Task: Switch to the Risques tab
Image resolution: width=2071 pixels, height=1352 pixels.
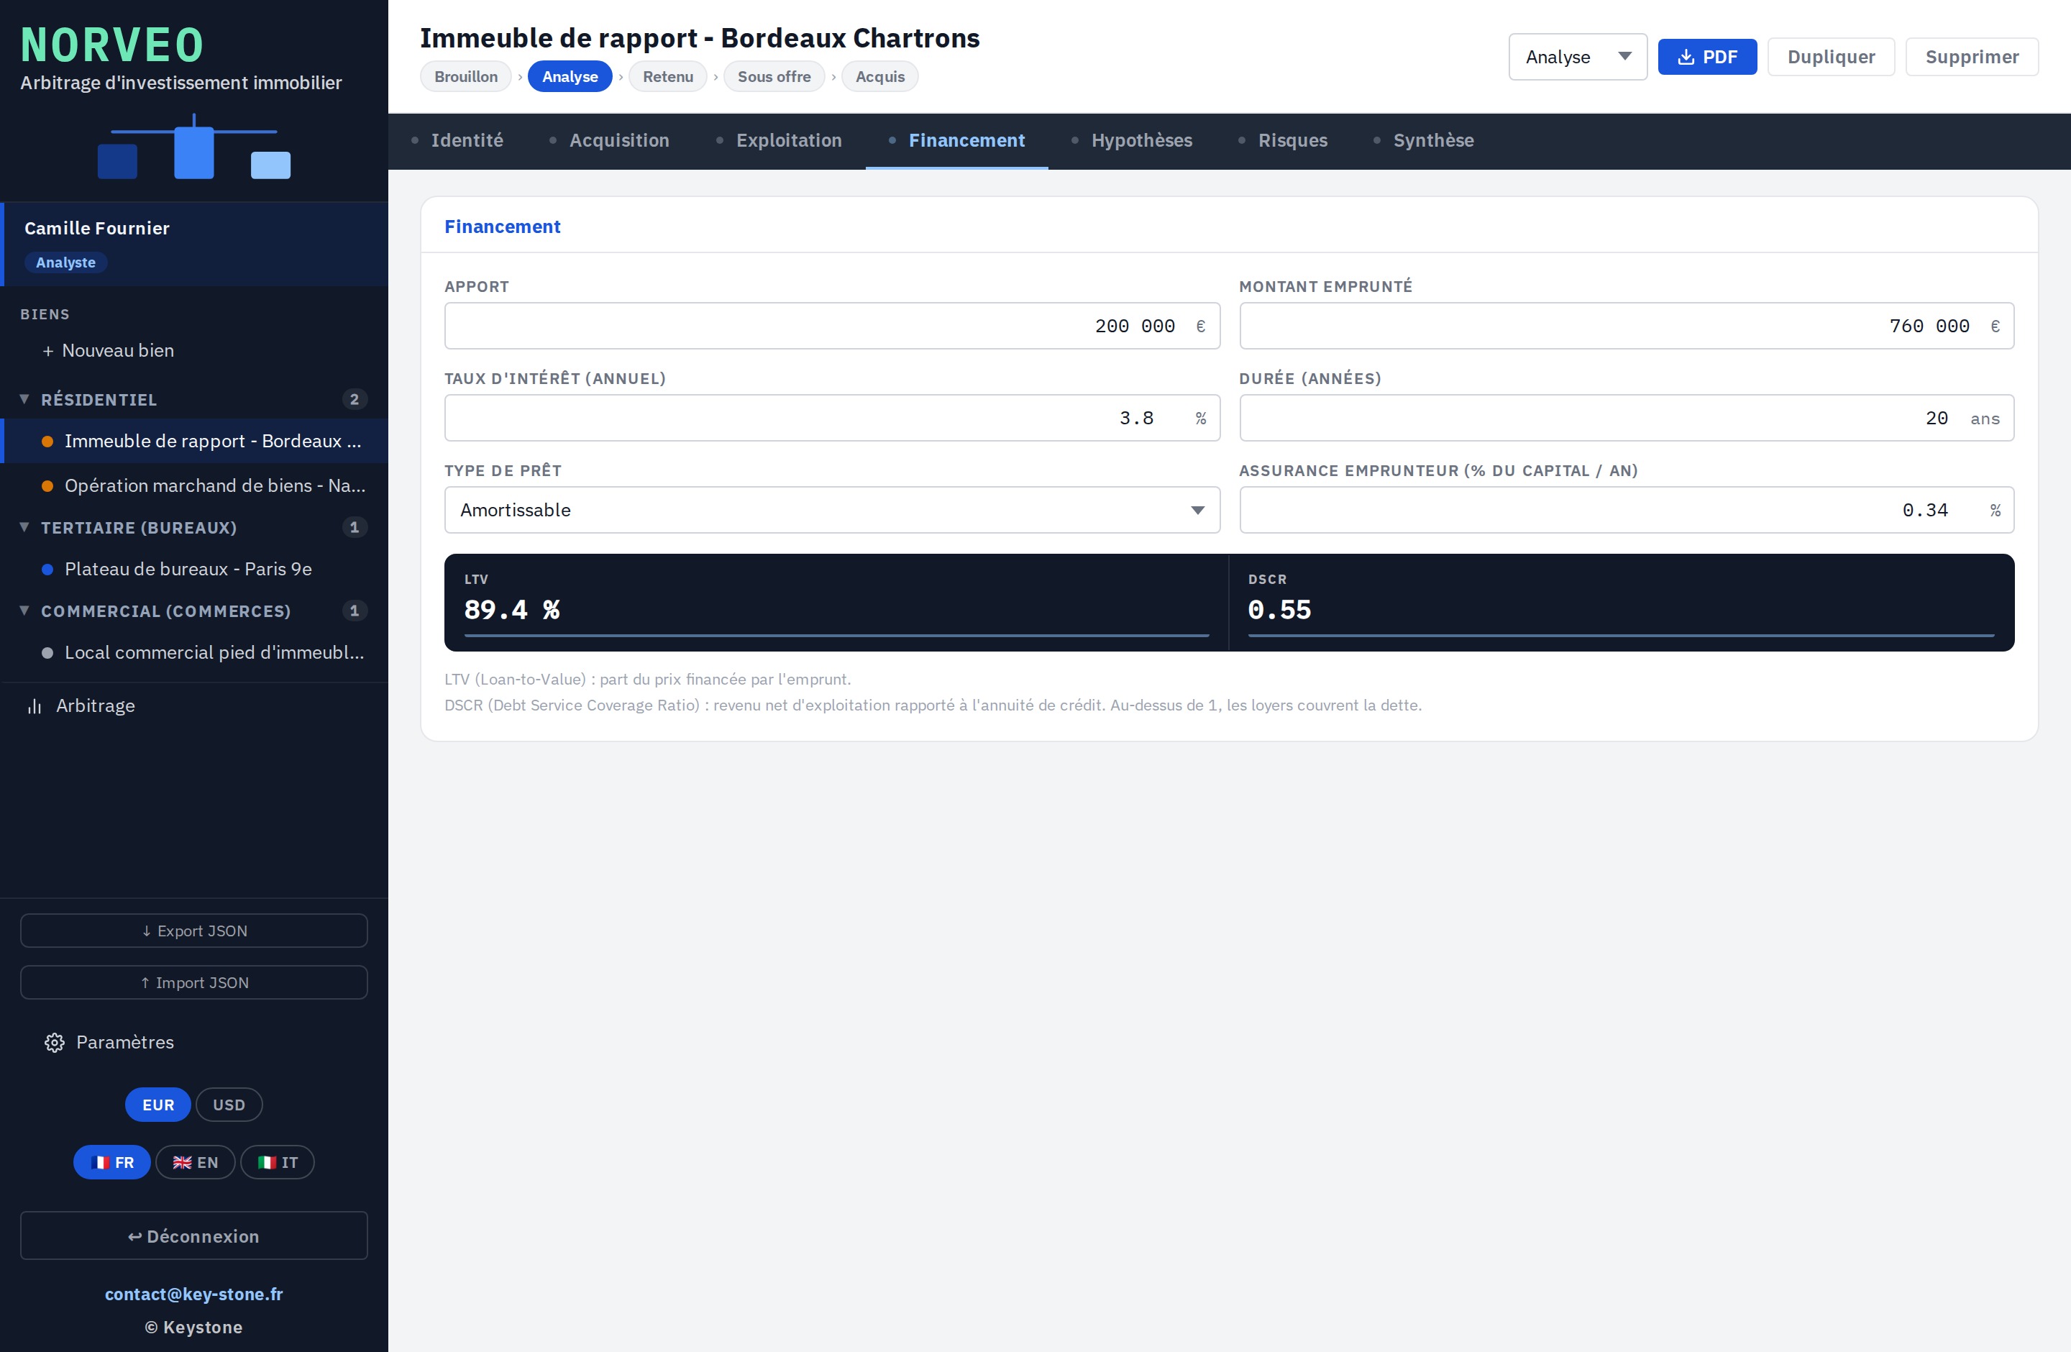Action: point(1283,140)
